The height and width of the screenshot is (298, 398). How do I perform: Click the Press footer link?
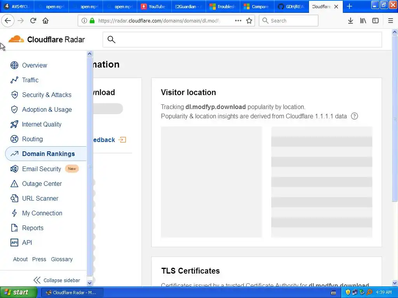point(39,259)
